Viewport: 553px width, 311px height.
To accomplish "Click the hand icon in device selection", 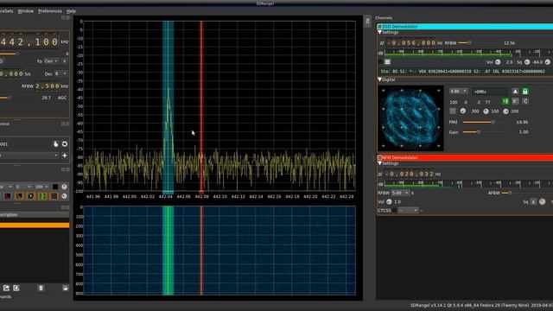I will coord(55,144).
